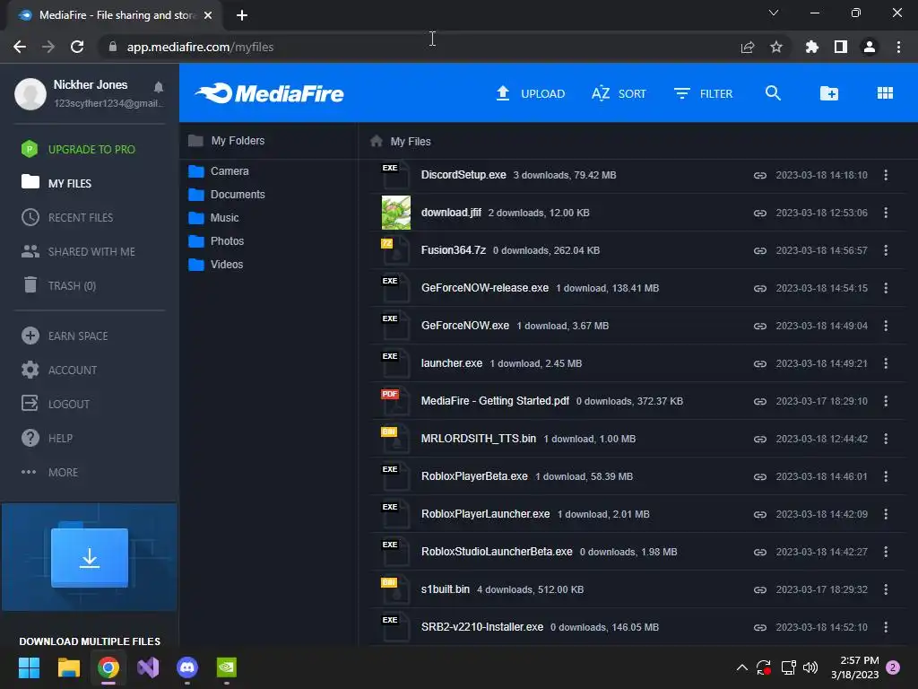Open options menu for DiscordSetup.exe
This screenshot has height=689, width=918.
pyautogui.click(x=885, y=175)
